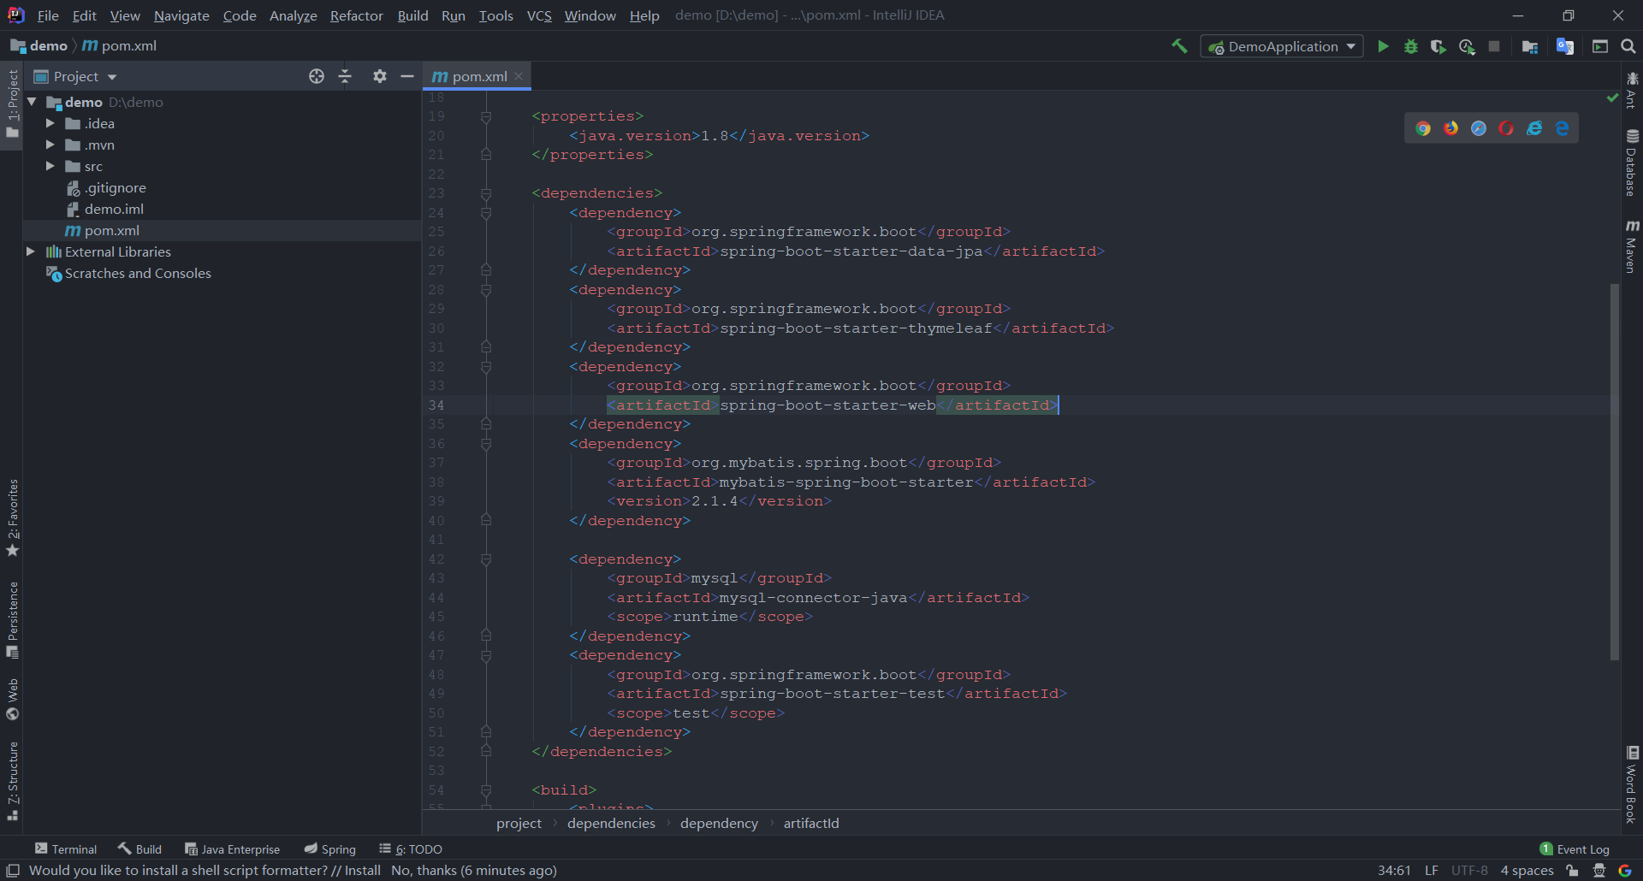The height and width of the screenshot is (881, 1643).
Task: Open pom.xml preview in Internet Explorer
Action: tap(1534, 128)
